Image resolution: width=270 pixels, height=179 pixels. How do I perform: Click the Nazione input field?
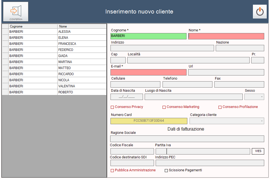(x=240, y=48)
